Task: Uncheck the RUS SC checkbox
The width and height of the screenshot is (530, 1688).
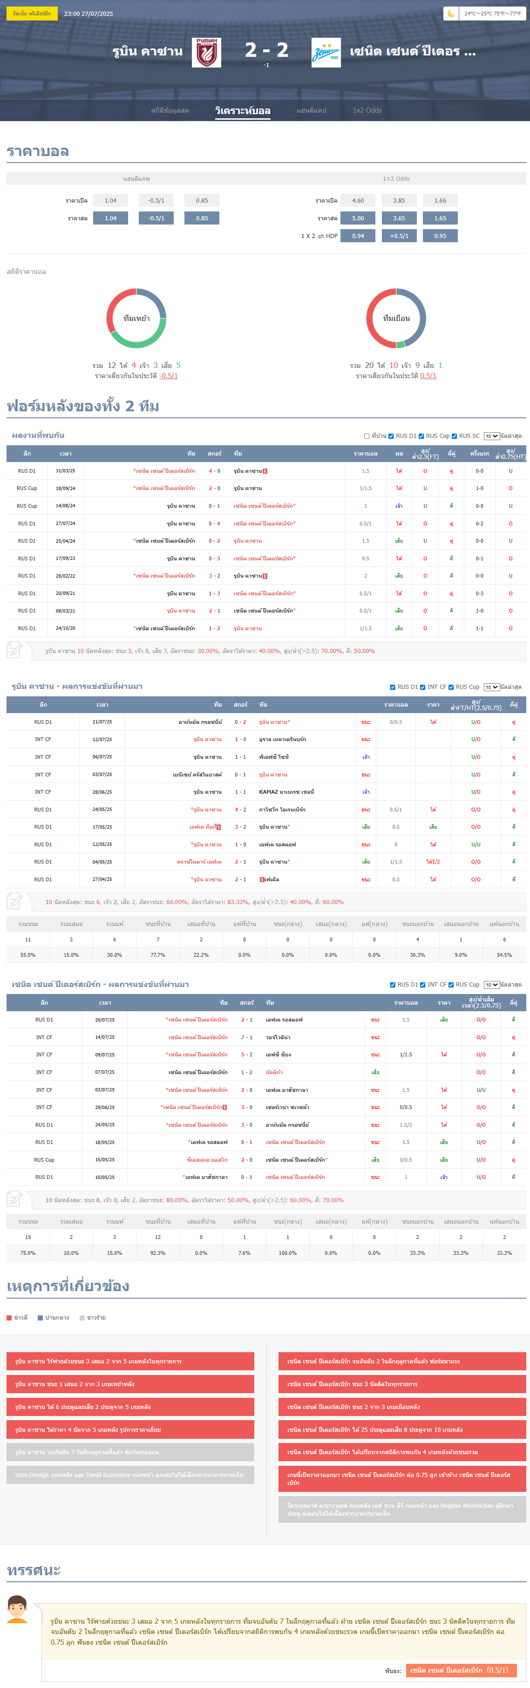Action: coord(454,436)
